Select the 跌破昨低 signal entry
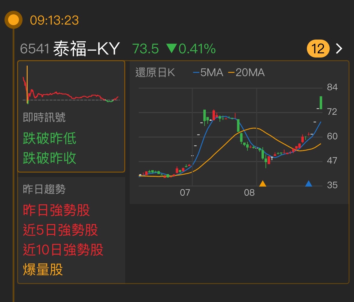 pyautogui.click(x=50, y=138)
